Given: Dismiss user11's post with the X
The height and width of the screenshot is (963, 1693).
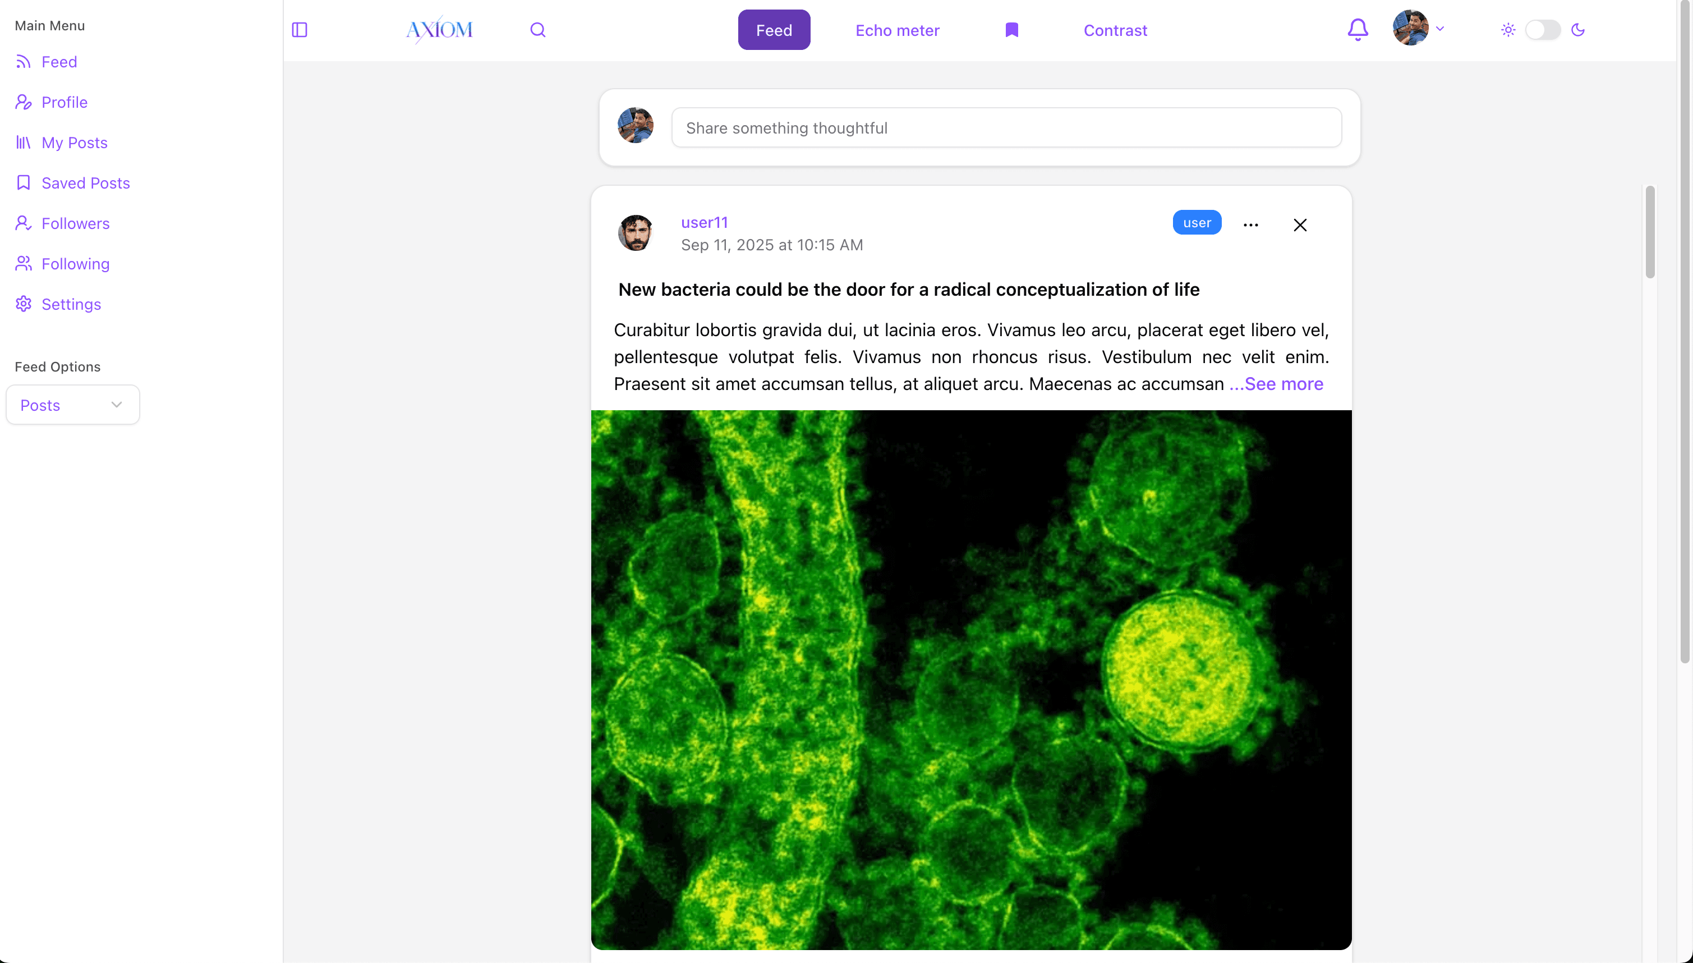Looking at the screenshot, I should tap(1300, 224).
